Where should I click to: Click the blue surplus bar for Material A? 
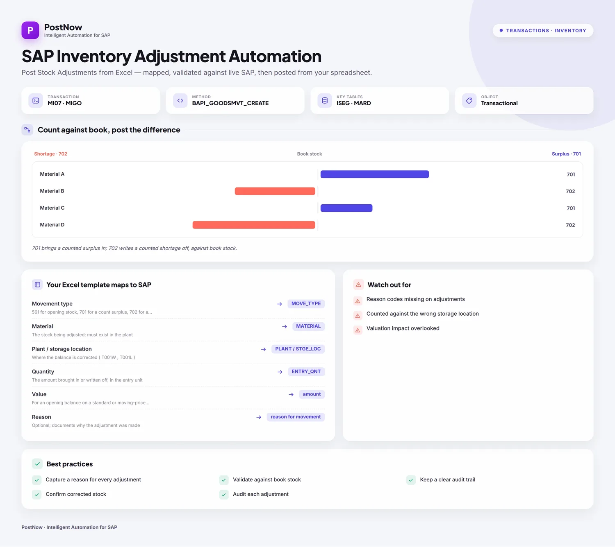coord(375,174)
